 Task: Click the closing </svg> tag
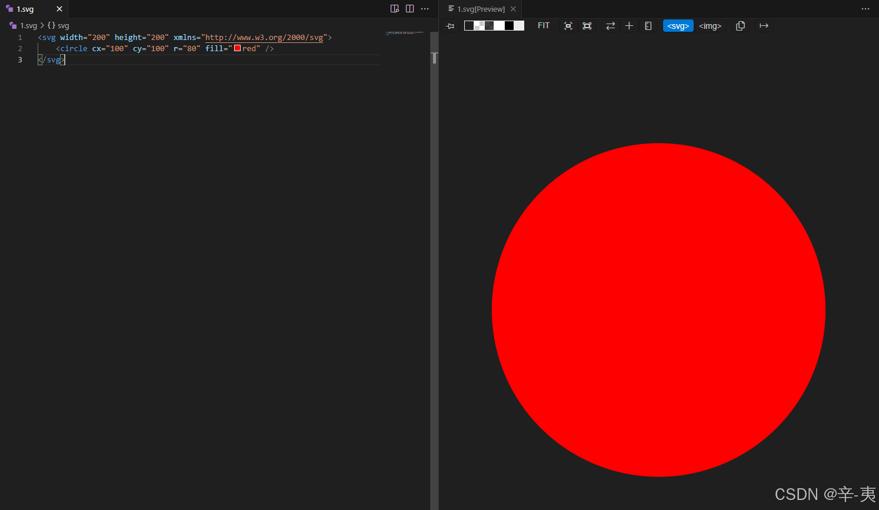point(51,60)
